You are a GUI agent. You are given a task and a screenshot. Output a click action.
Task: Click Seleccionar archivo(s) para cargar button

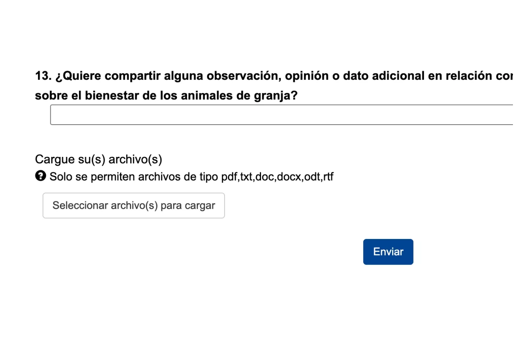tap(134, 206)
